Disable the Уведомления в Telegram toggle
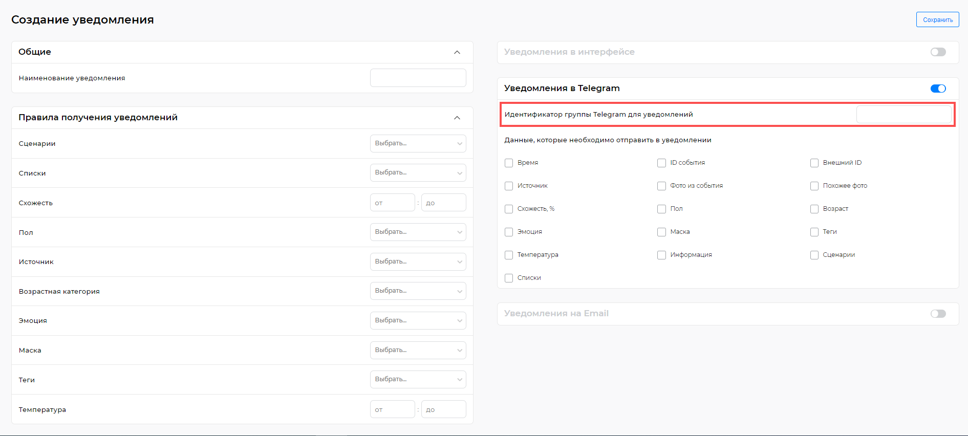 (938, 89)
